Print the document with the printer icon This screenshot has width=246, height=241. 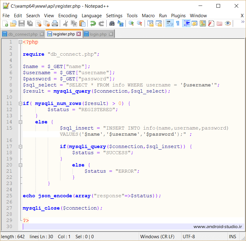pos(55,23)
